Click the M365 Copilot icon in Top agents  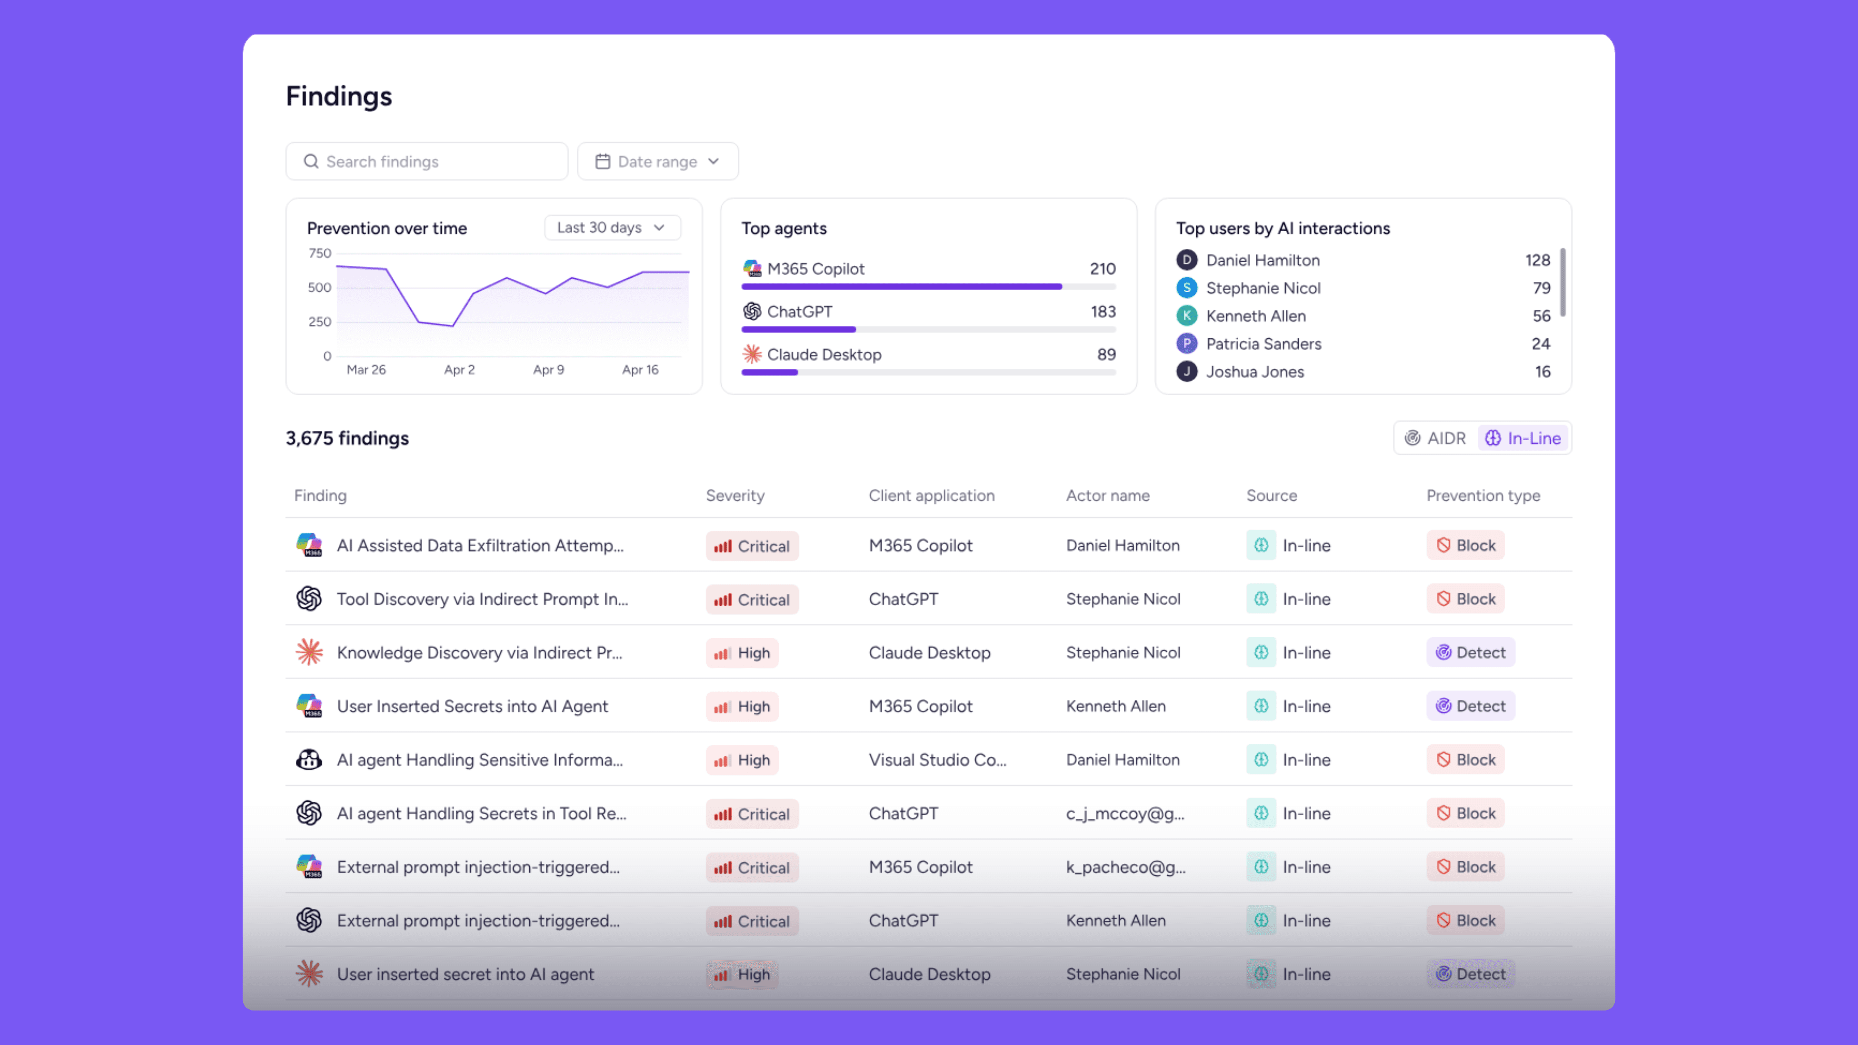(x=752, y=268)
